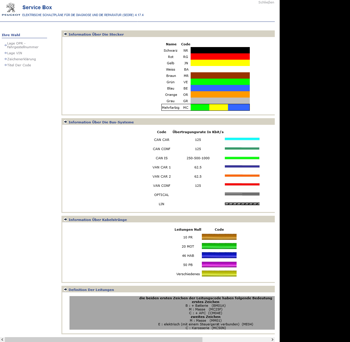This screenshot has width=350, height=342.
Task: Click the horizontal scrollbar thumb
Action: pos(103,340)
